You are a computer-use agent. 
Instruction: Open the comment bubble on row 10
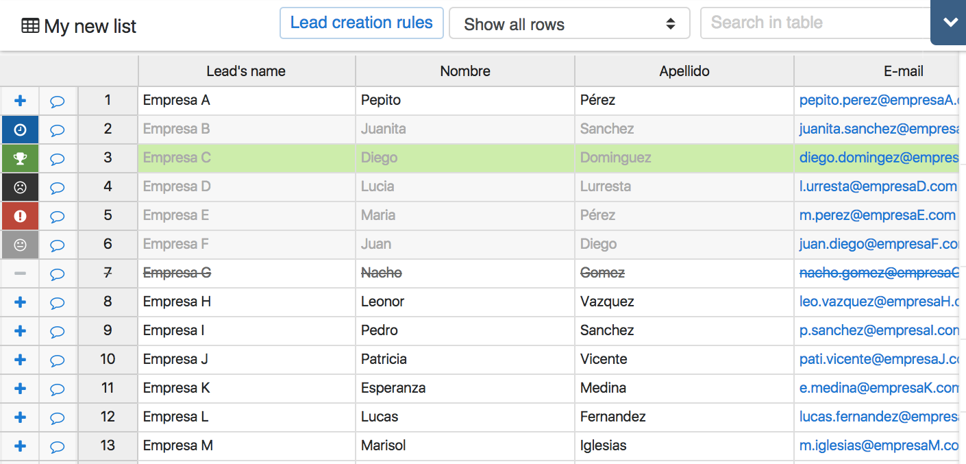point(58,360)
